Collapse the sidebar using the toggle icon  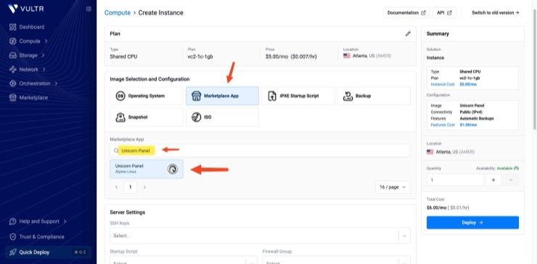pos(89,9)
